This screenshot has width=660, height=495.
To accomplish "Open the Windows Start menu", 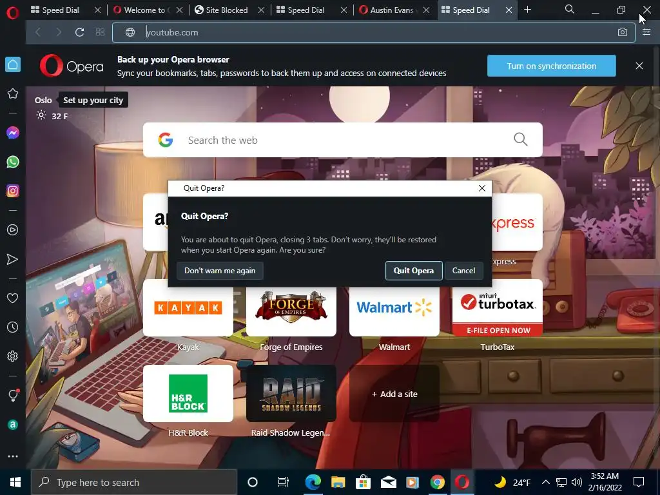I will (x=15, y=482).
